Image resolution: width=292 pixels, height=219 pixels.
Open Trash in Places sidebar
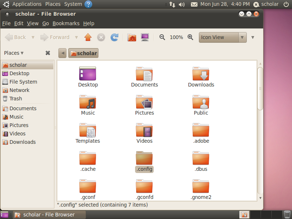coord(28,99)
